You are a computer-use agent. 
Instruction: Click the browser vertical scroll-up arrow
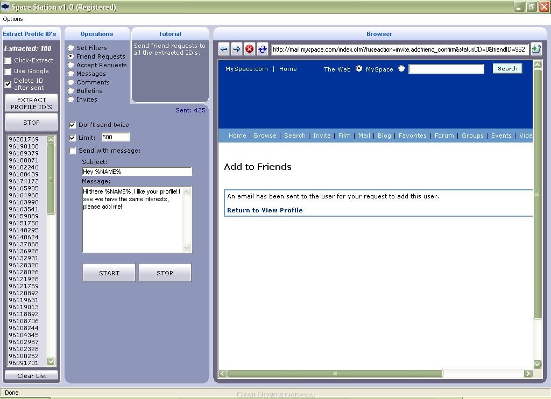tap(537, 65)
